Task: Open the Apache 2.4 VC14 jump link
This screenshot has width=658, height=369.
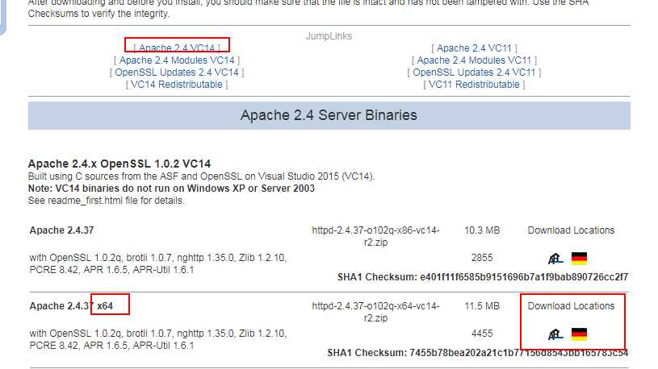Action: 177,48
